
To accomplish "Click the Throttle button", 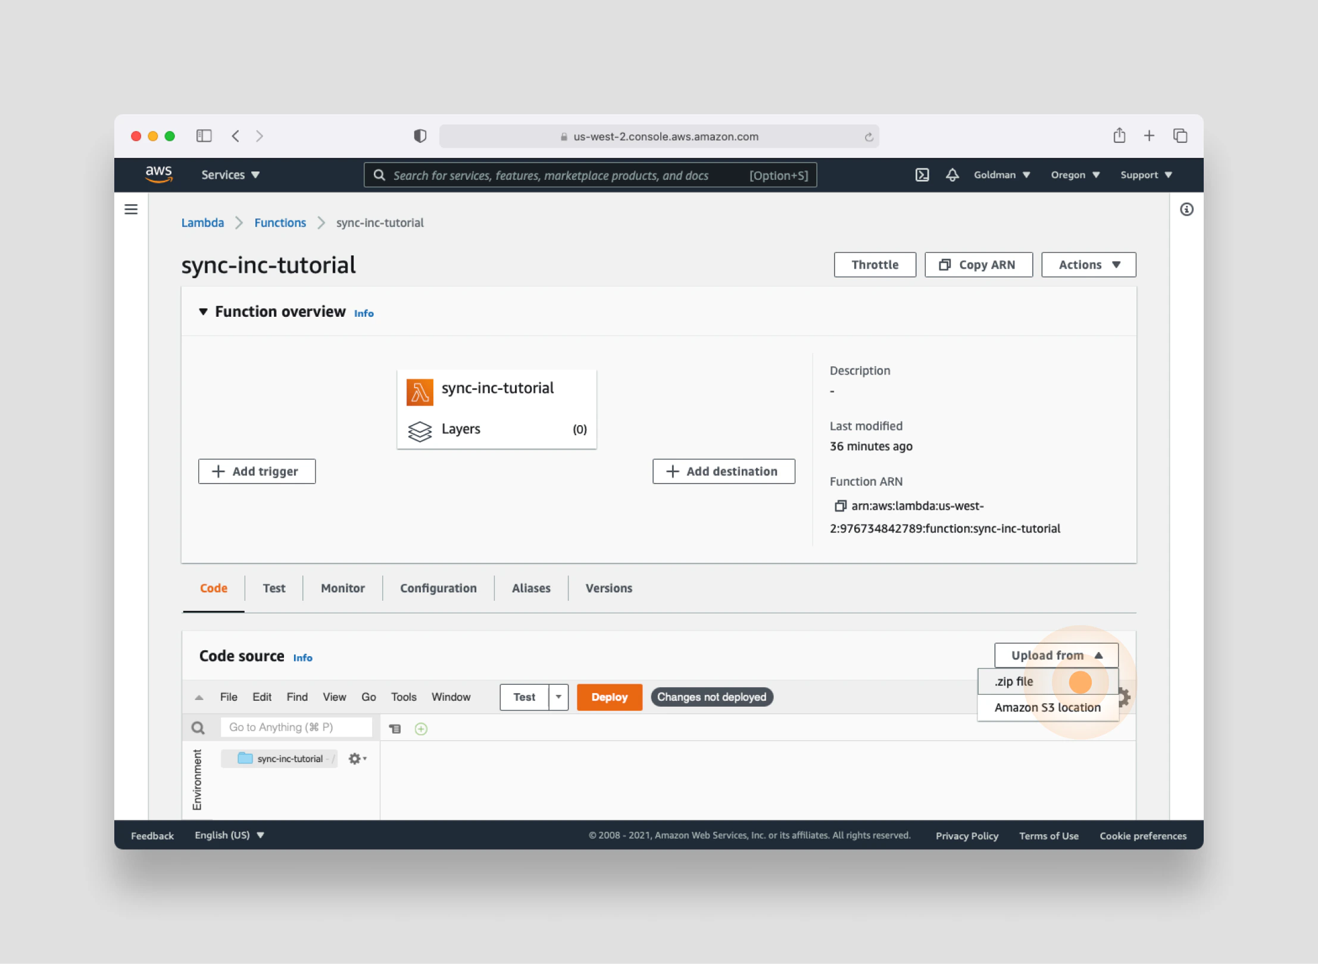I will [x=874, y=265].
